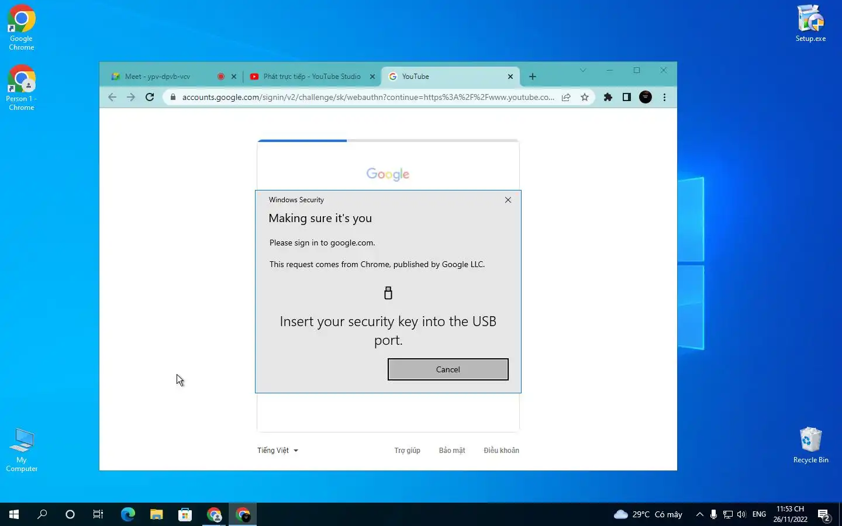Viewport: 842px width, 526px height.
Task: Close the Meet tab
Action: (234, 77)
